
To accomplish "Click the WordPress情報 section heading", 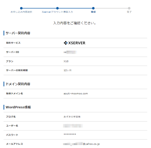I will [x=18, y=107].
